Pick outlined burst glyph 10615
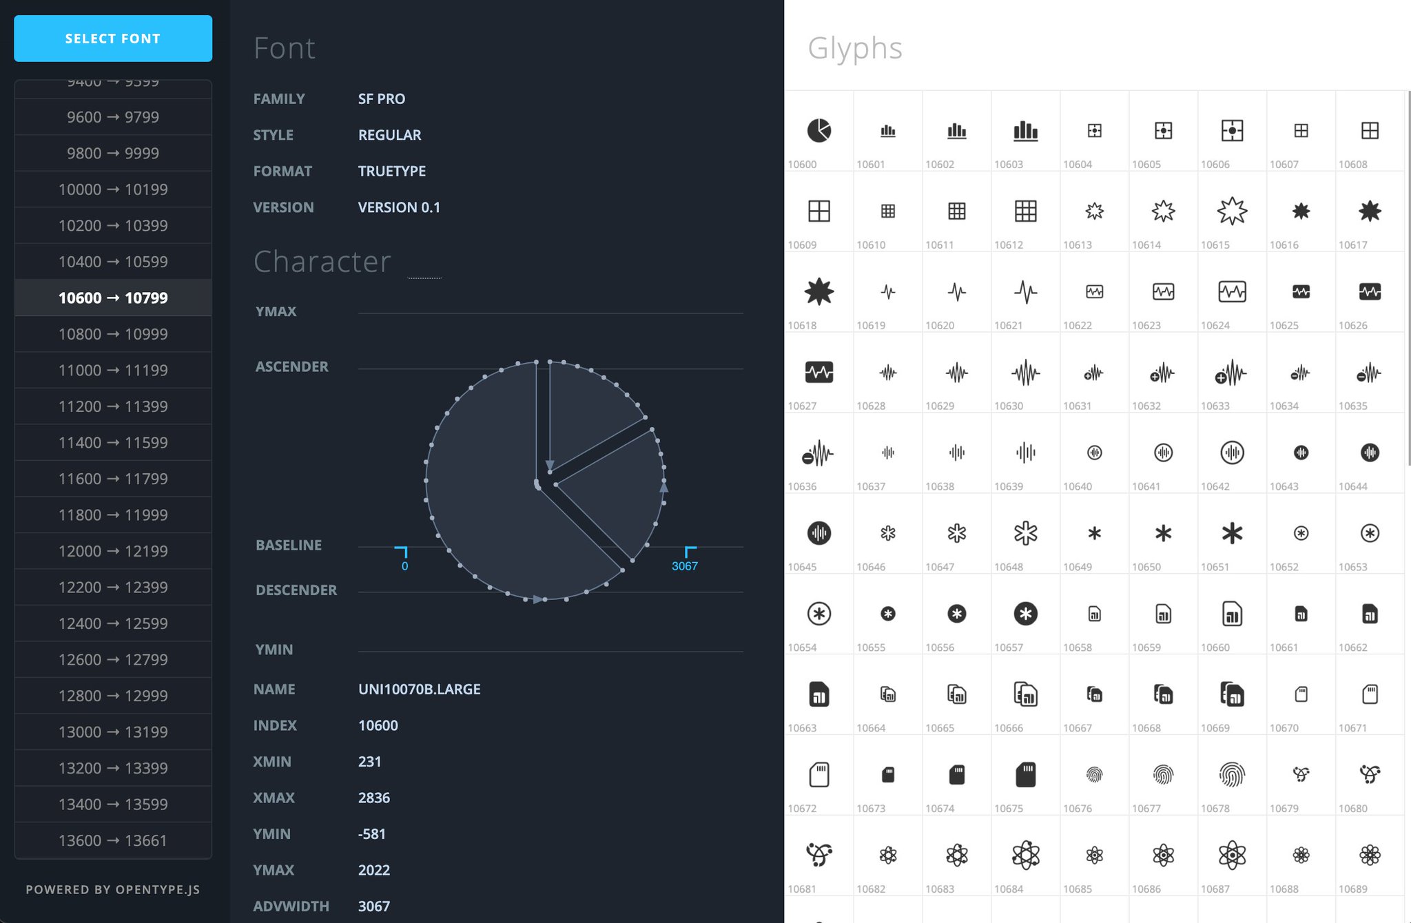1411x923 pixels. (1233, 211)
